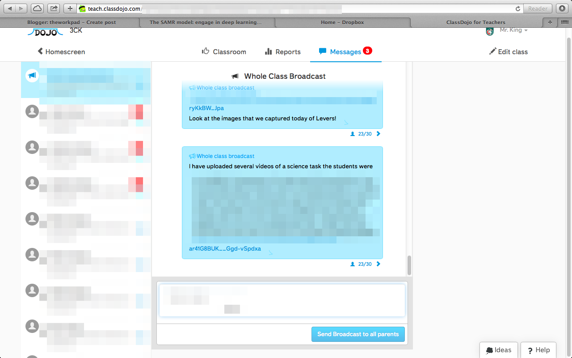
Task: Switch to The SAMR model tab
Action: pos(206,22)
